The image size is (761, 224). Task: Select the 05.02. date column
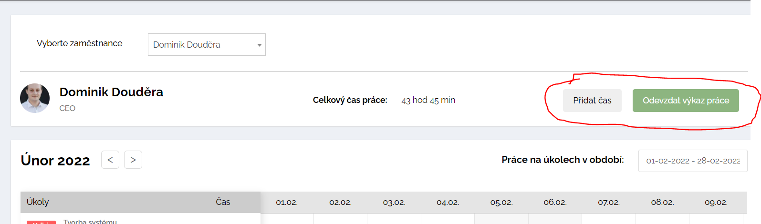click(x=501, y=203)
